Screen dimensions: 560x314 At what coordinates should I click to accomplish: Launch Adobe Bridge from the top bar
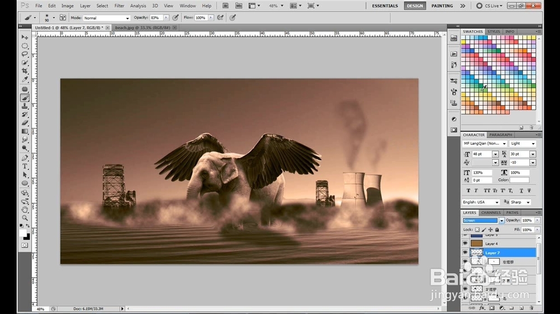click(x=225, y=6)
